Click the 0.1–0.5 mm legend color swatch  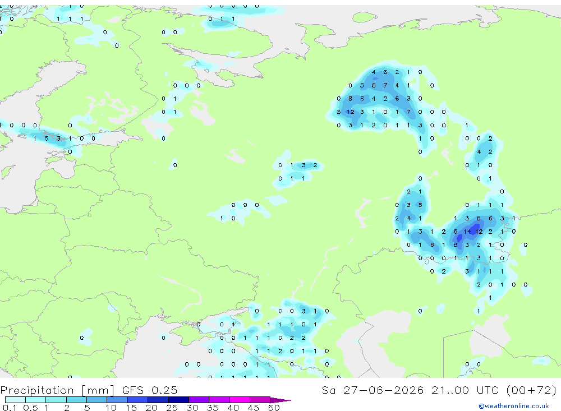15,400
